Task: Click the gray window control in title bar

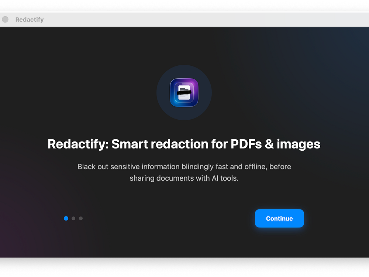Action: tap(5, 19)
